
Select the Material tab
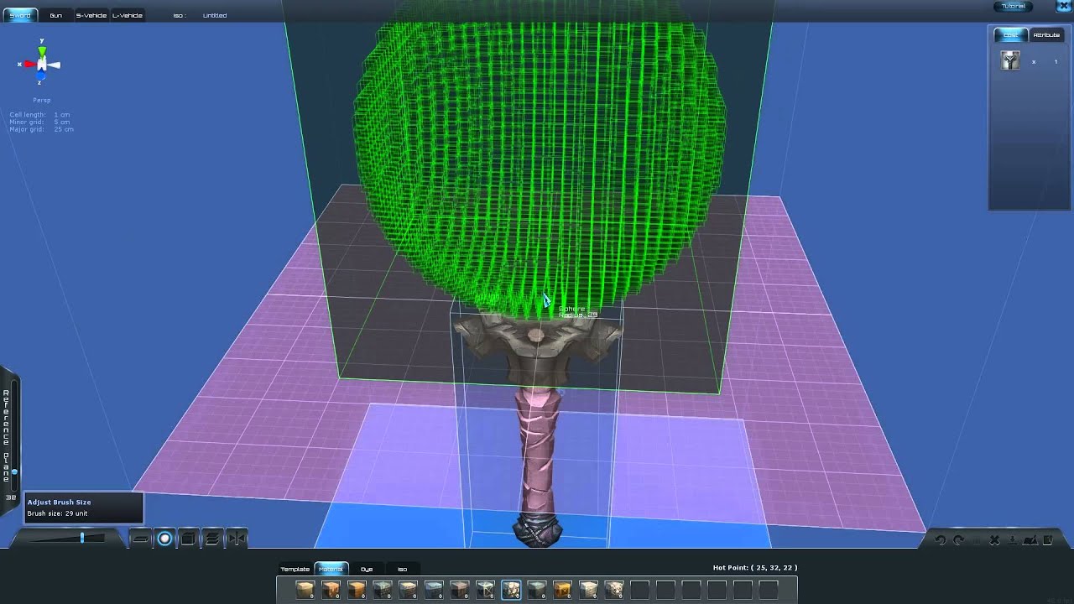coord(331,569)
